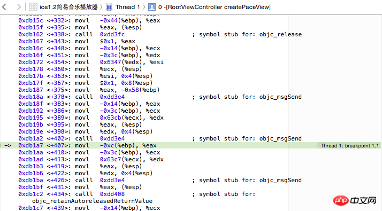Click operand -0x58(%ebp) on line +375

[141, 90]
